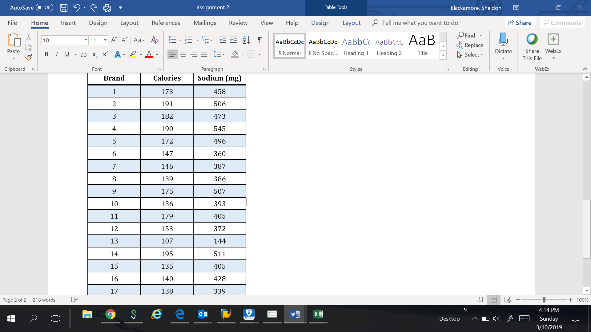Toggle Italic formatting
This screenshot has height=332, width=591.
(57, 54)
